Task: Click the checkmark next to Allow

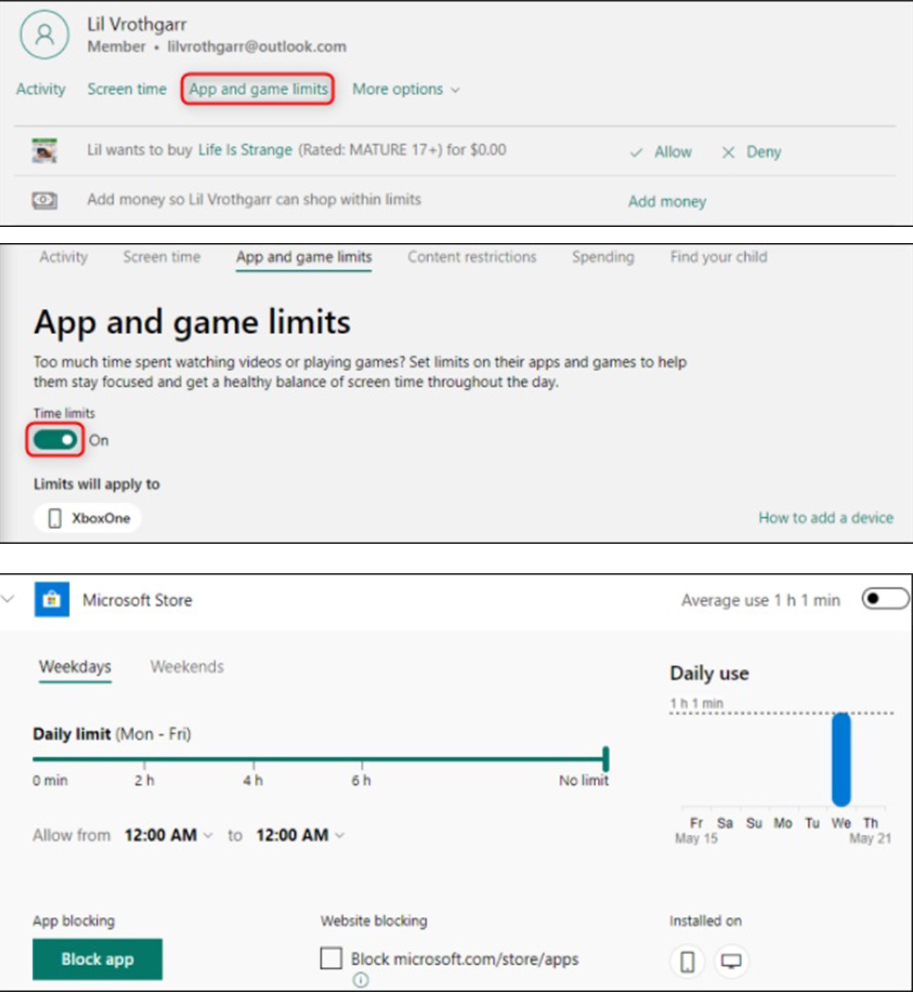Action: coord(636,152)
